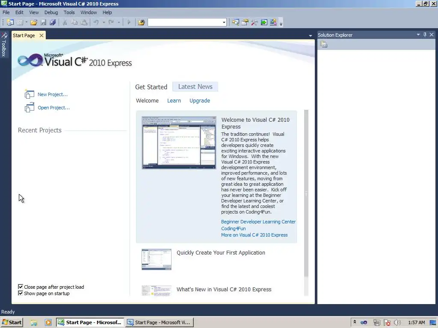
Task: Click the Paste clipboard icon
Action: (x=83, y=22)
